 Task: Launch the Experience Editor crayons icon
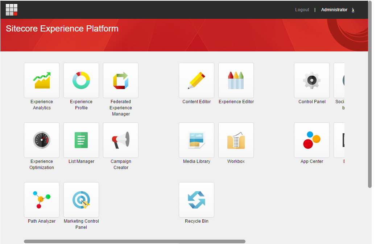(236, 80)
